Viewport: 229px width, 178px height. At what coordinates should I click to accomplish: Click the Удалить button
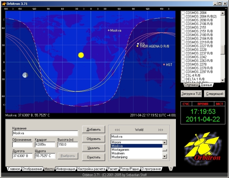tap(93, 148)
